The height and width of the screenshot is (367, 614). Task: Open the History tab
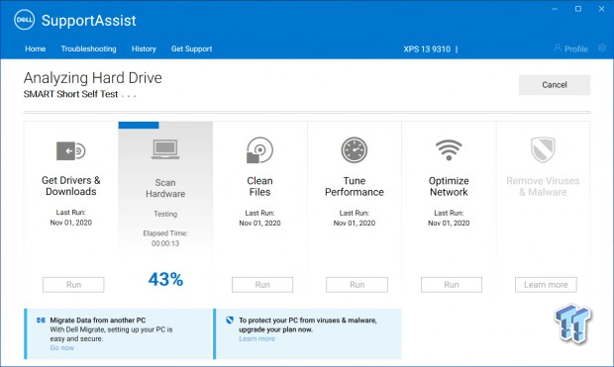(144, 48)
